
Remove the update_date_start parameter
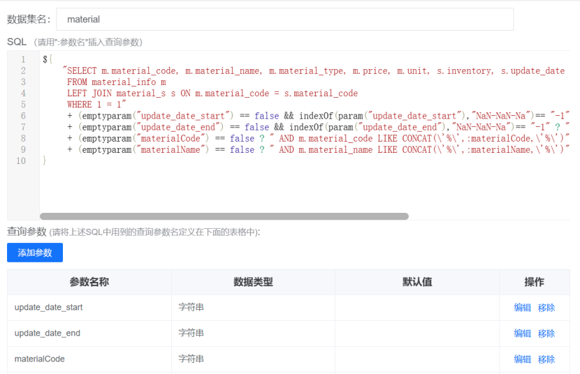(546, 308)
